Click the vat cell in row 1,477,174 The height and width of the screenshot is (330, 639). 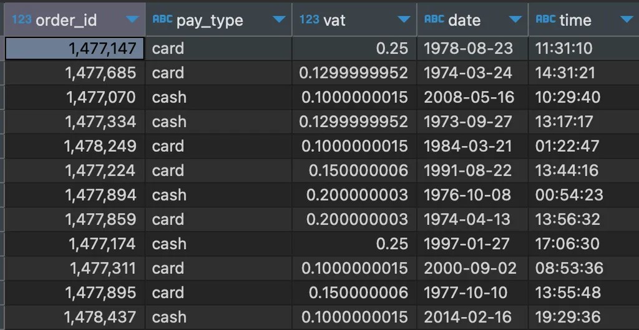tap(354, 243)
